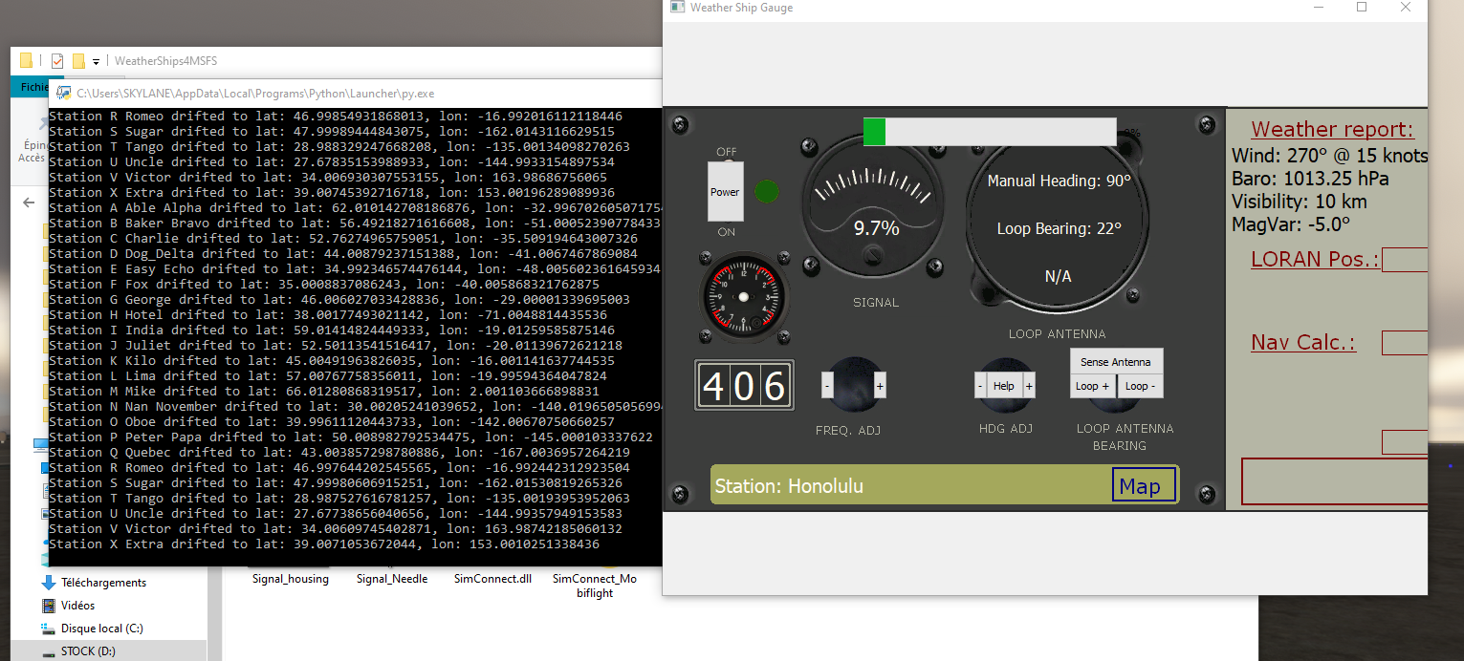Click the Téléchargements blue arrow icon

click(x=49, y=583)
